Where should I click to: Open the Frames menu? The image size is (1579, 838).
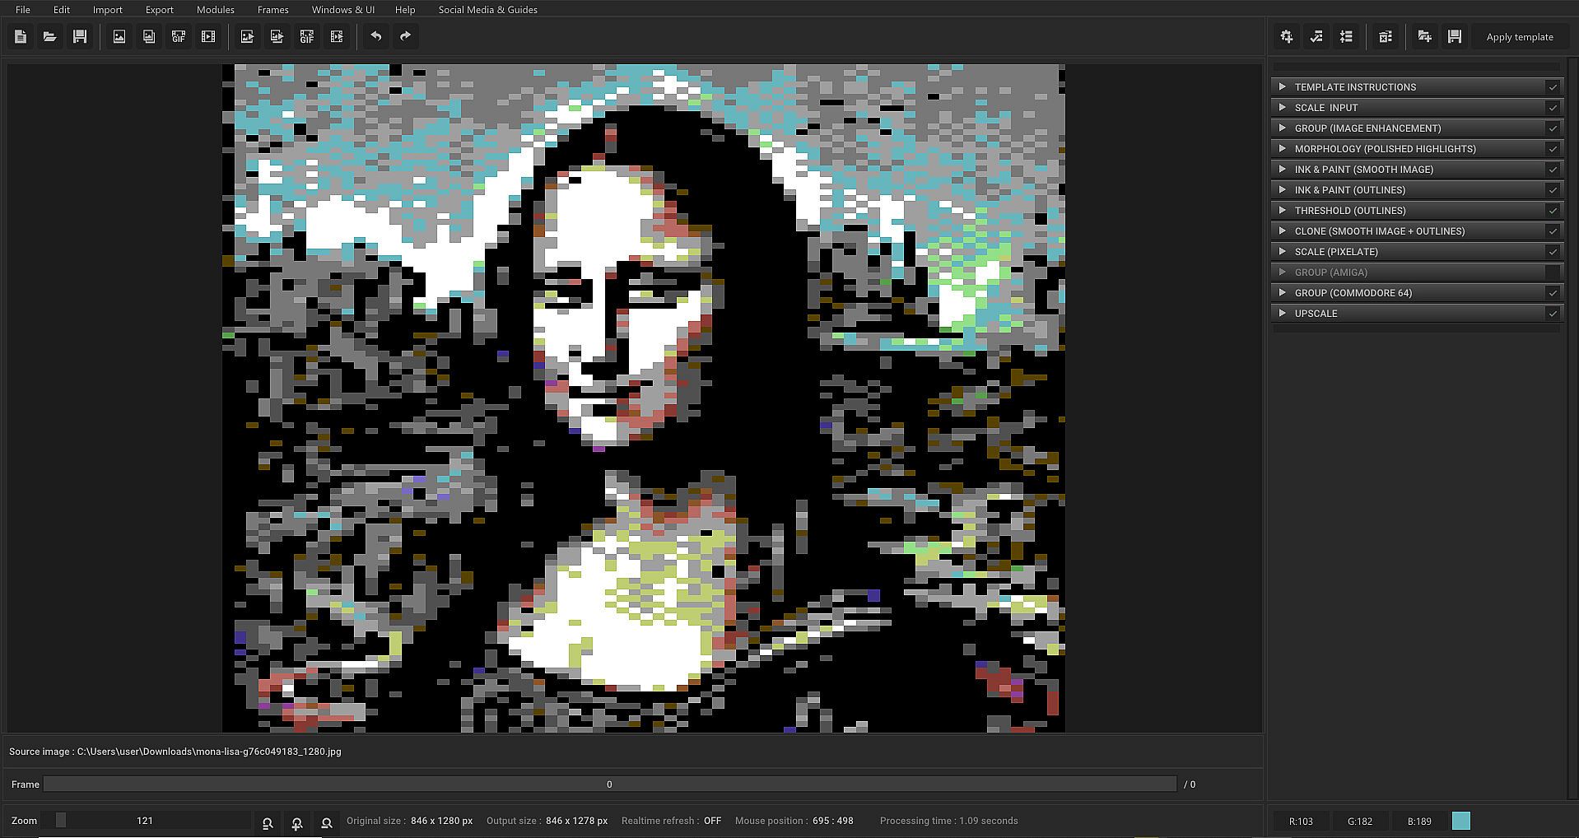click(x=273, y=10)
